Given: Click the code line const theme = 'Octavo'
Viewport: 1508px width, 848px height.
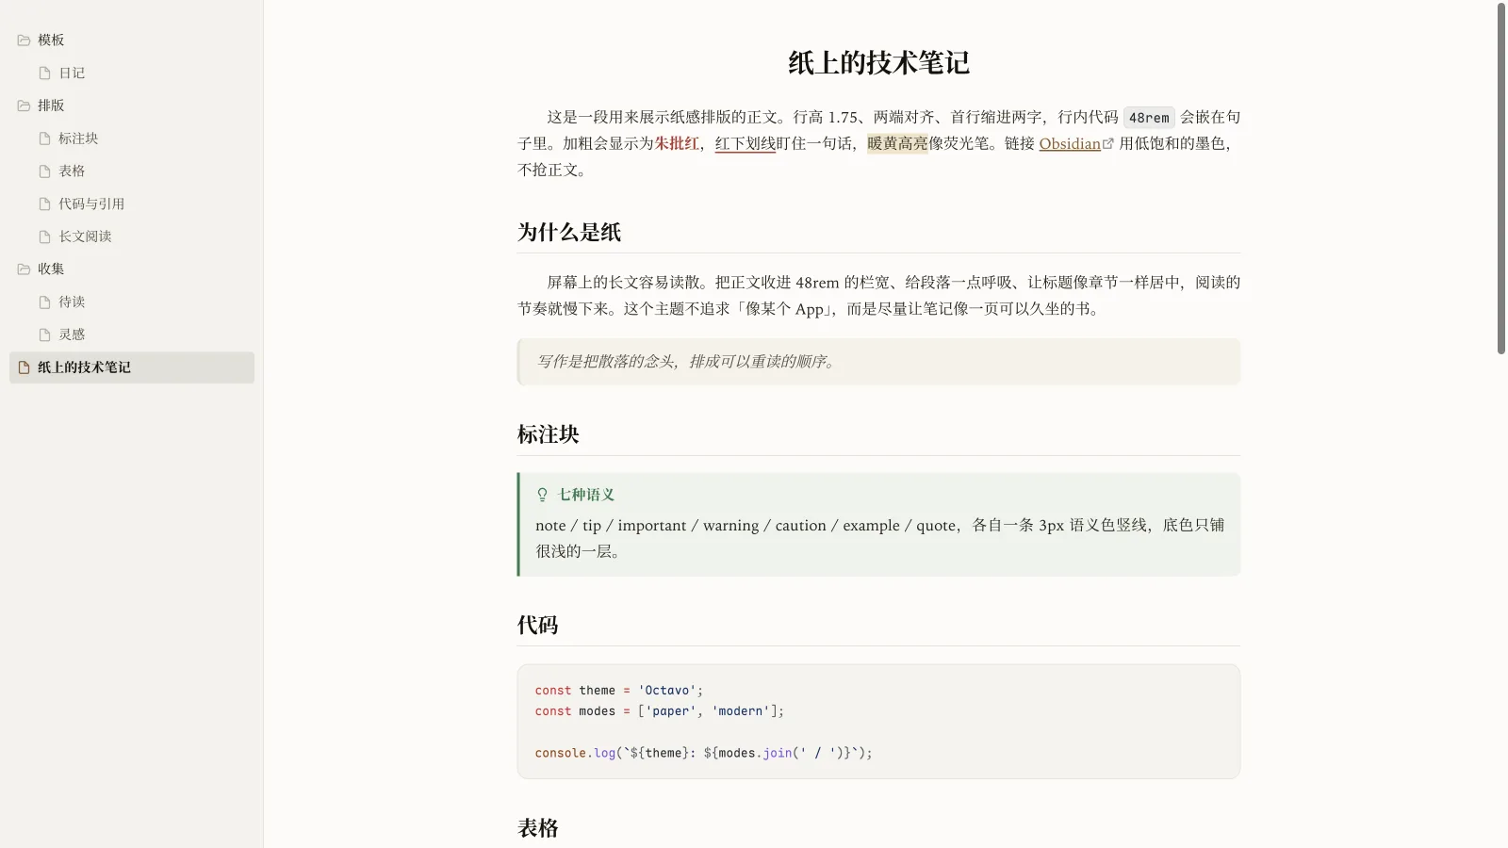Looking at the screenshot, I should click(x=619, y=691).
